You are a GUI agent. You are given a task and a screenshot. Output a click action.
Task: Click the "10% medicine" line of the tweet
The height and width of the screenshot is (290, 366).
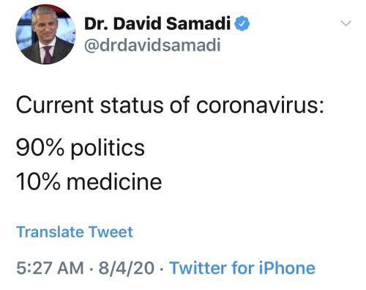(x=89, y=182)
